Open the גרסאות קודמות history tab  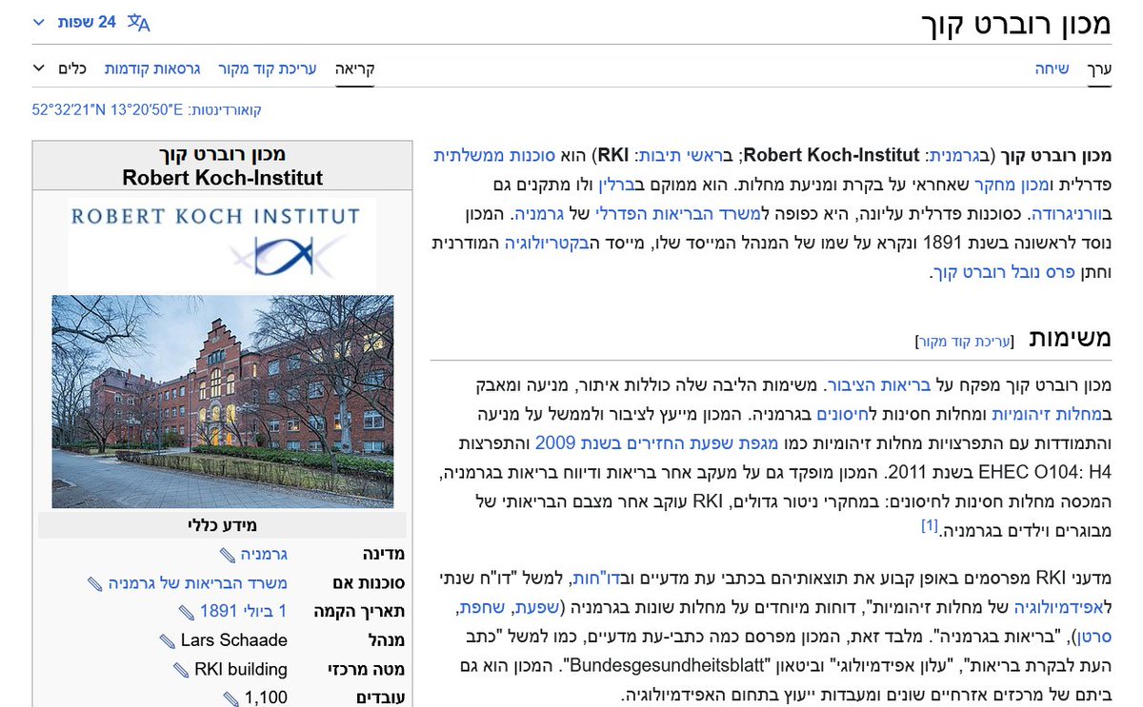click(152, 69)
